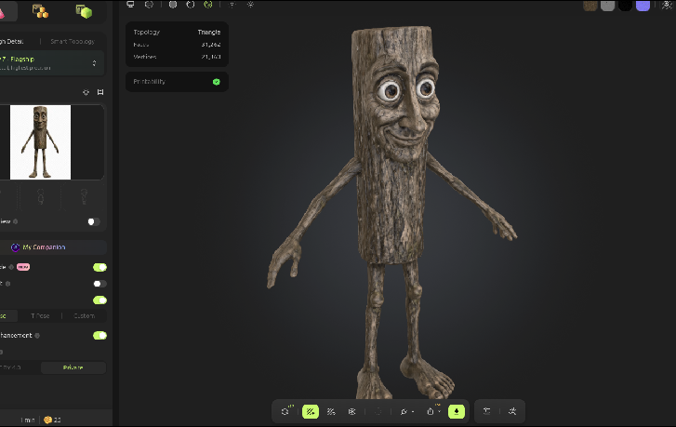Click the tree character reference thumbnail

tap(40, 142)
